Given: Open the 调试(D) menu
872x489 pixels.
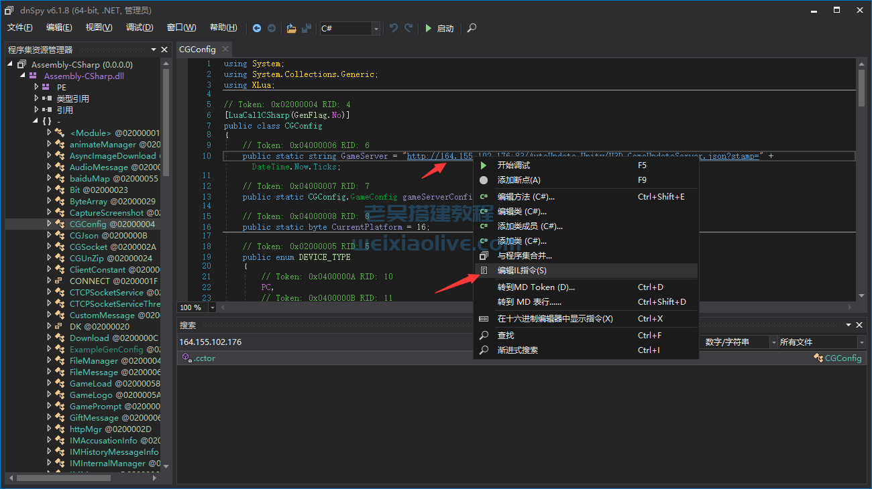Looking at the screenshot, I should click(x=140, y=27).
